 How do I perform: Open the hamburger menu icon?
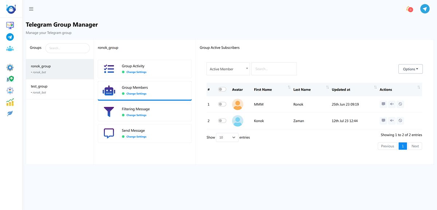(31, 9)
